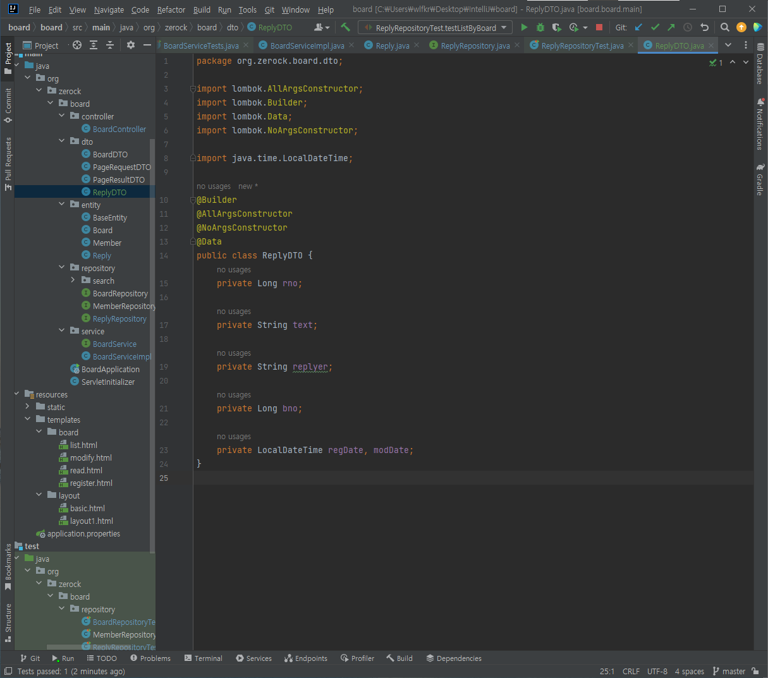Toggle the read-only lock icon in status bar
This screenshot has height=678, width=768.
point(755,671)
